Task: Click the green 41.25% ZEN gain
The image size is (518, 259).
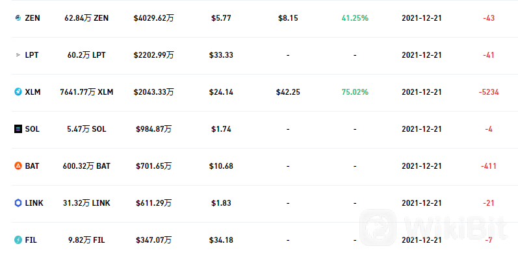Action: [355, 18]
